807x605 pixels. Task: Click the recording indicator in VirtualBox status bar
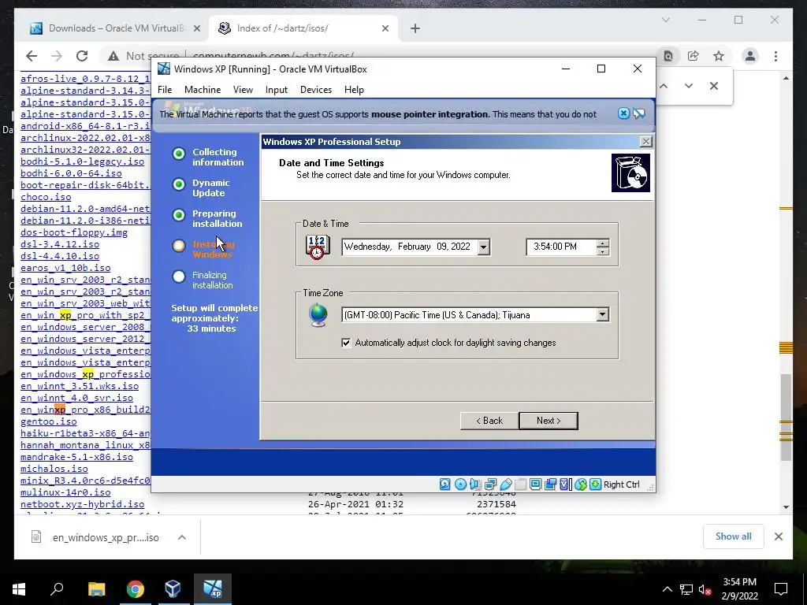click(550, 484)
